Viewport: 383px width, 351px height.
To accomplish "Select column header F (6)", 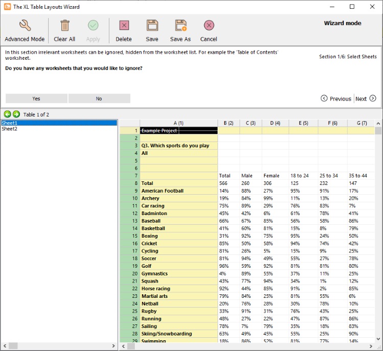I will coord(332,123).
